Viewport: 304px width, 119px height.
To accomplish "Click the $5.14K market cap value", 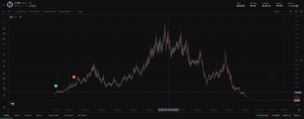I will [253, 6].
